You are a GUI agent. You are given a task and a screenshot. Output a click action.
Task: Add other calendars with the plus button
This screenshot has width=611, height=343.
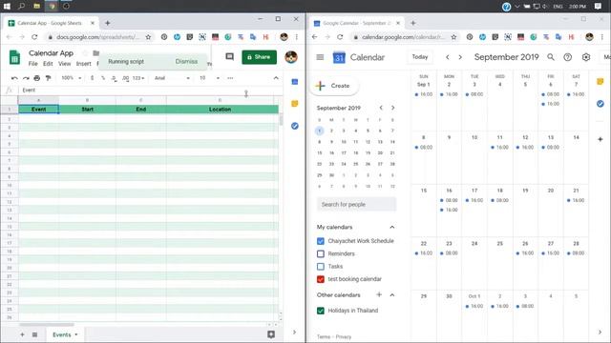click(x=379, y=294)
